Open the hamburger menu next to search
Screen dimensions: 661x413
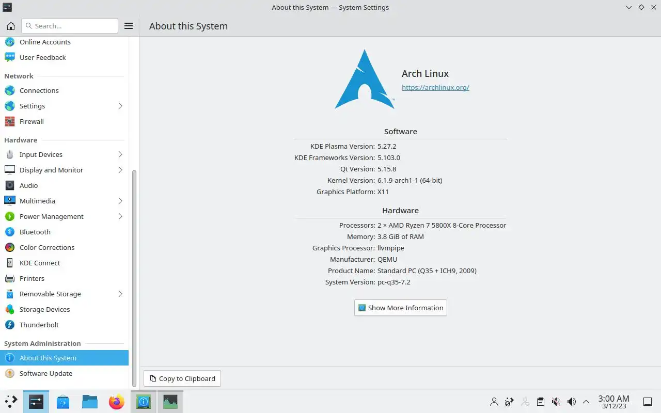click(x=129, y=26)
